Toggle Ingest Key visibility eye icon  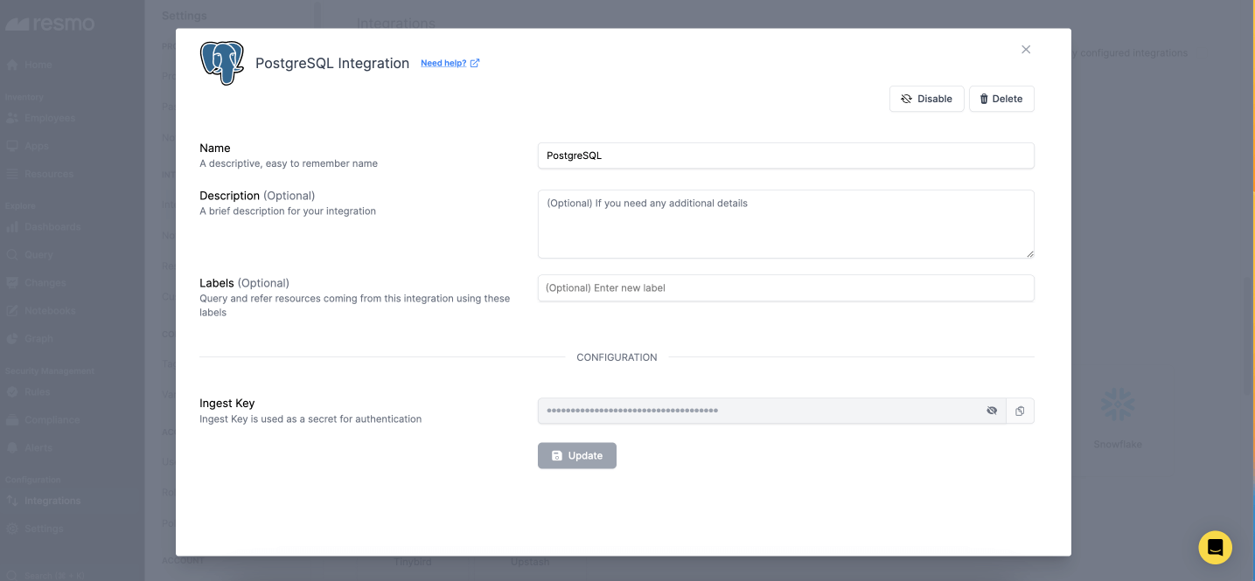(x=992, y=411)
